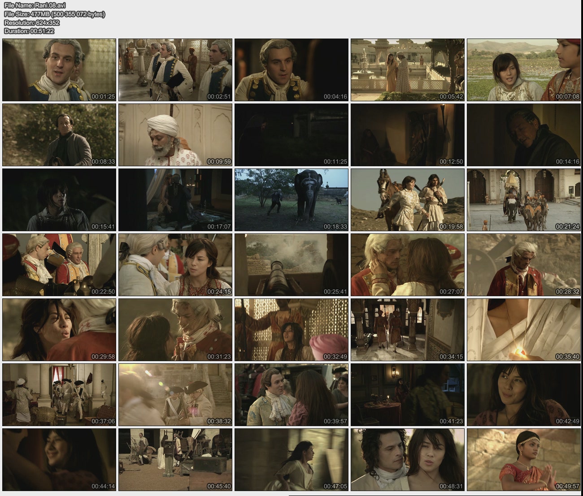Open the cannon frame at 00:25:41

[291, 265]
